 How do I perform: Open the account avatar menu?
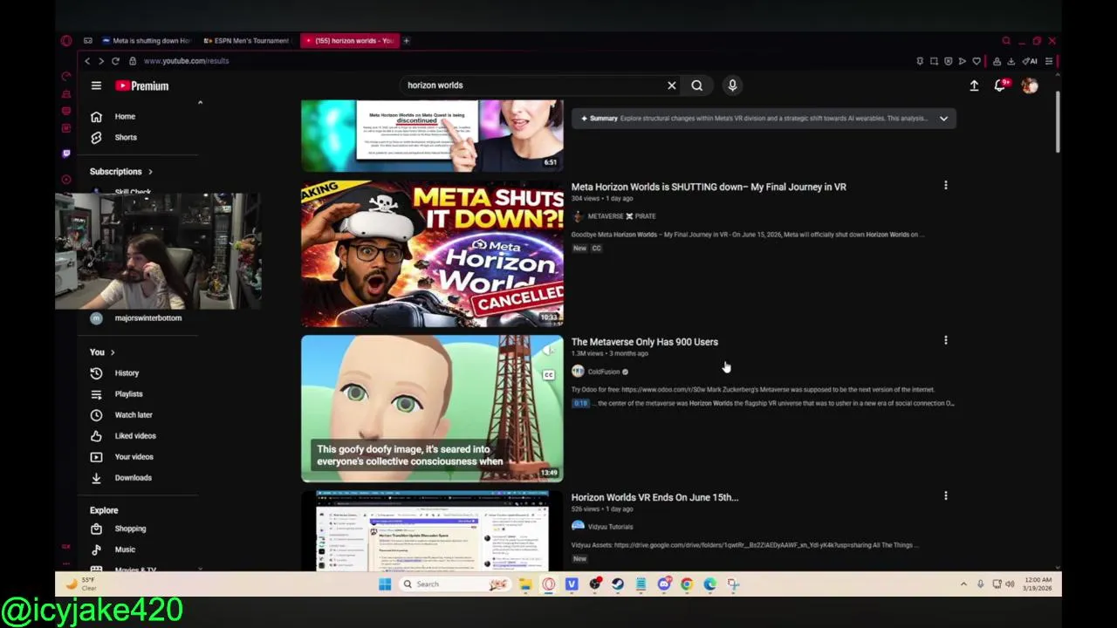1030,85
